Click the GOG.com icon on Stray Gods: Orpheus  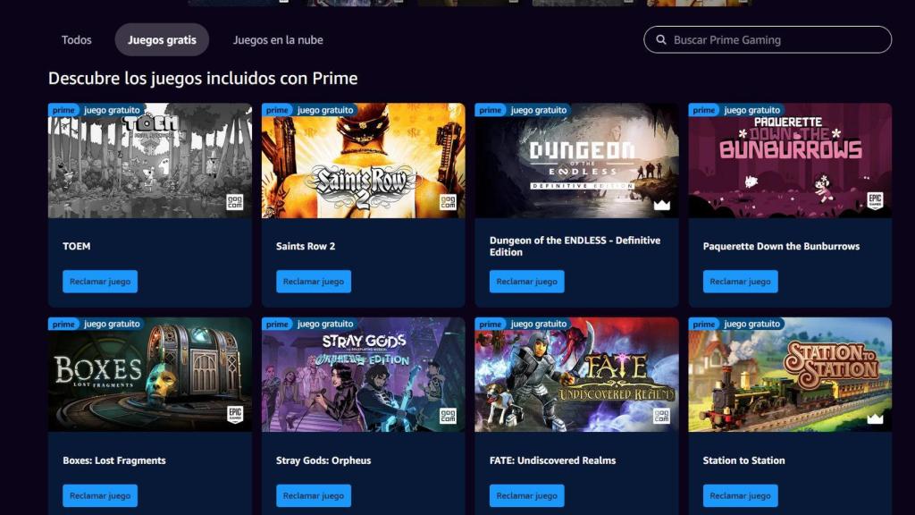pos(446,418)
